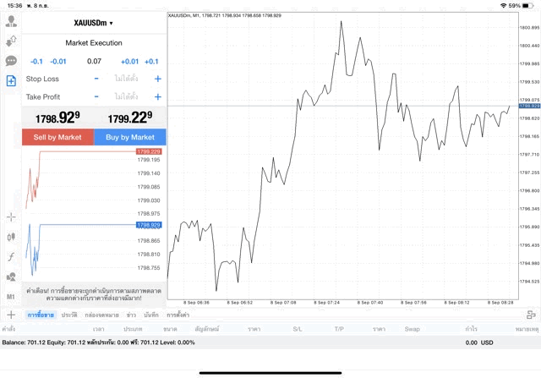Open the accounts profile icon
Image resolution: width=541 pixels, height=378 pixels.
[11, 19]
